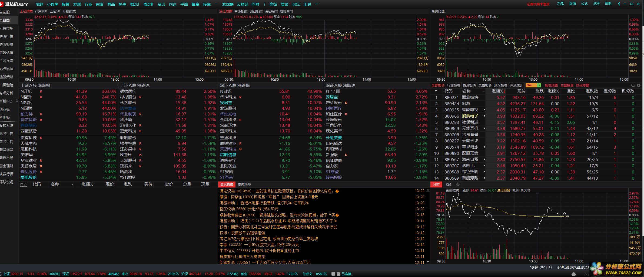Click the stock N江航 in the 上证A股 list
This screenshot has width=644, height=277.
(x=26, y=91)
